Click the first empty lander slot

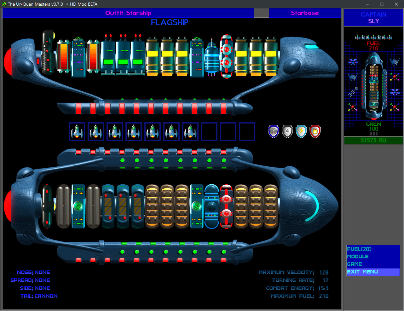[x=209, y=131]
